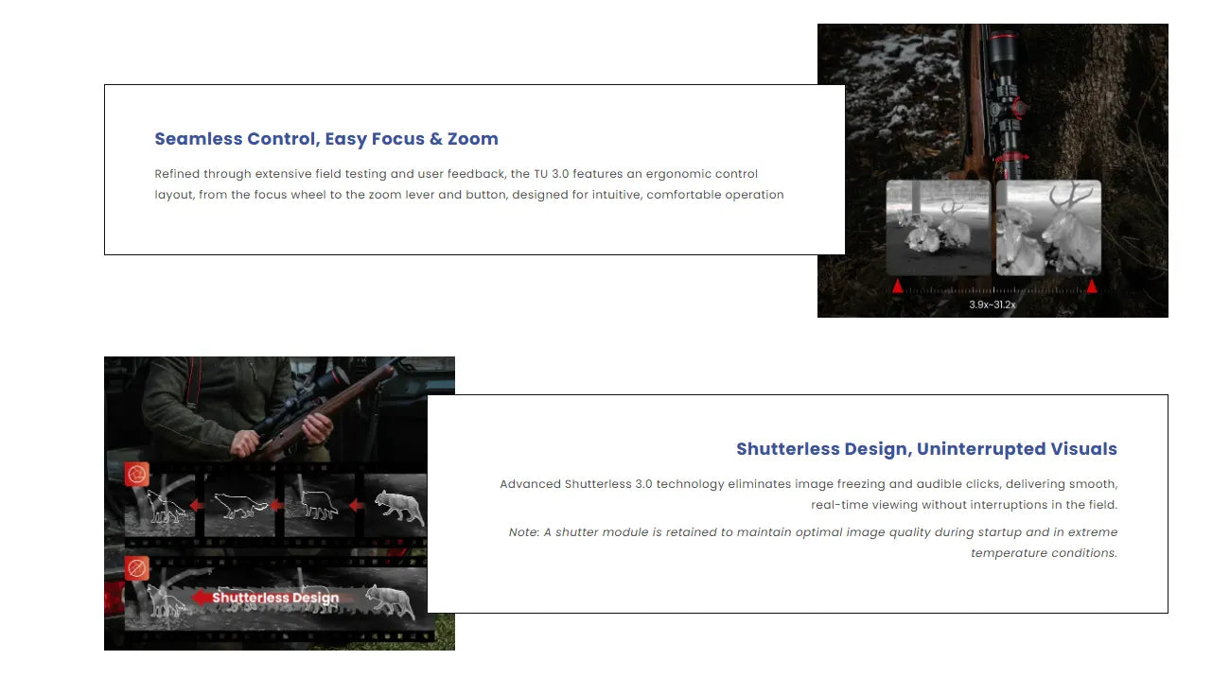Click the left red triangle zoom marker
Image resolution: width=1230 pixels, height=677 pixels.
(897, 286)
